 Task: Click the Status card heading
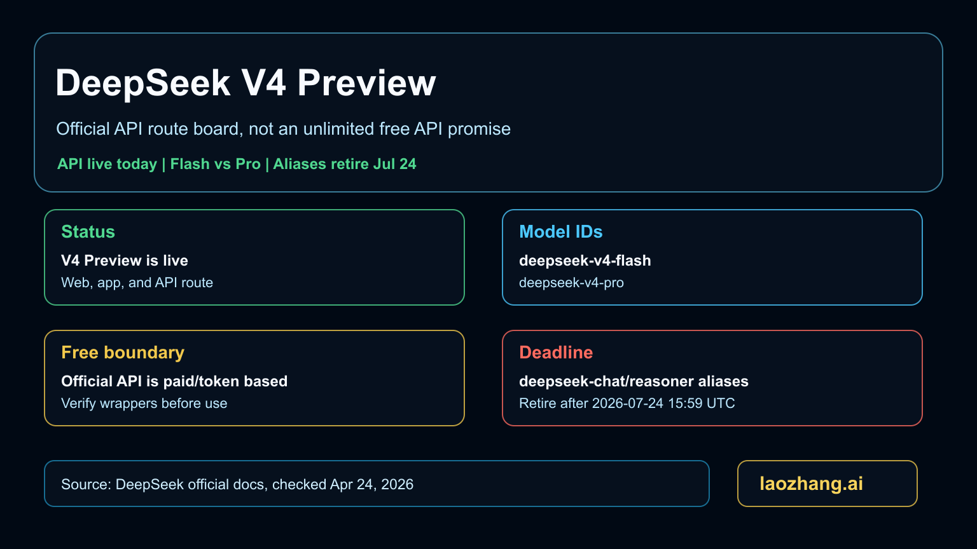[88, 232]
